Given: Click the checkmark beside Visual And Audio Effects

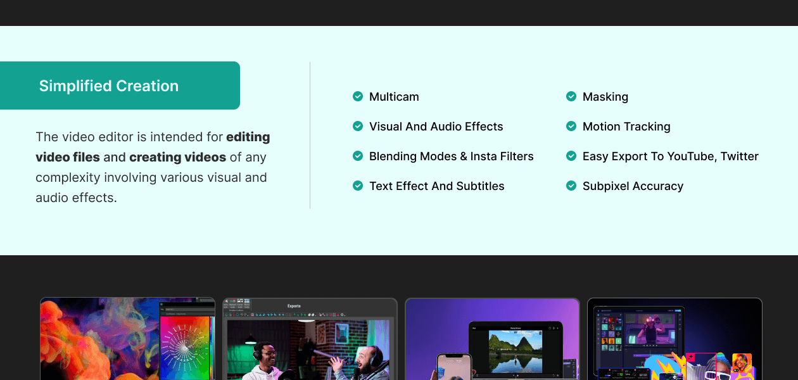Looking at the screenshot, I should (x=358, y=126).
